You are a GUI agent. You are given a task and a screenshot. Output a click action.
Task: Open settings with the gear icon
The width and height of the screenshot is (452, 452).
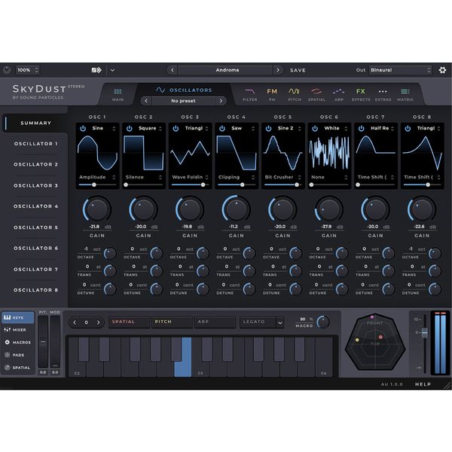tap(442, 70)
